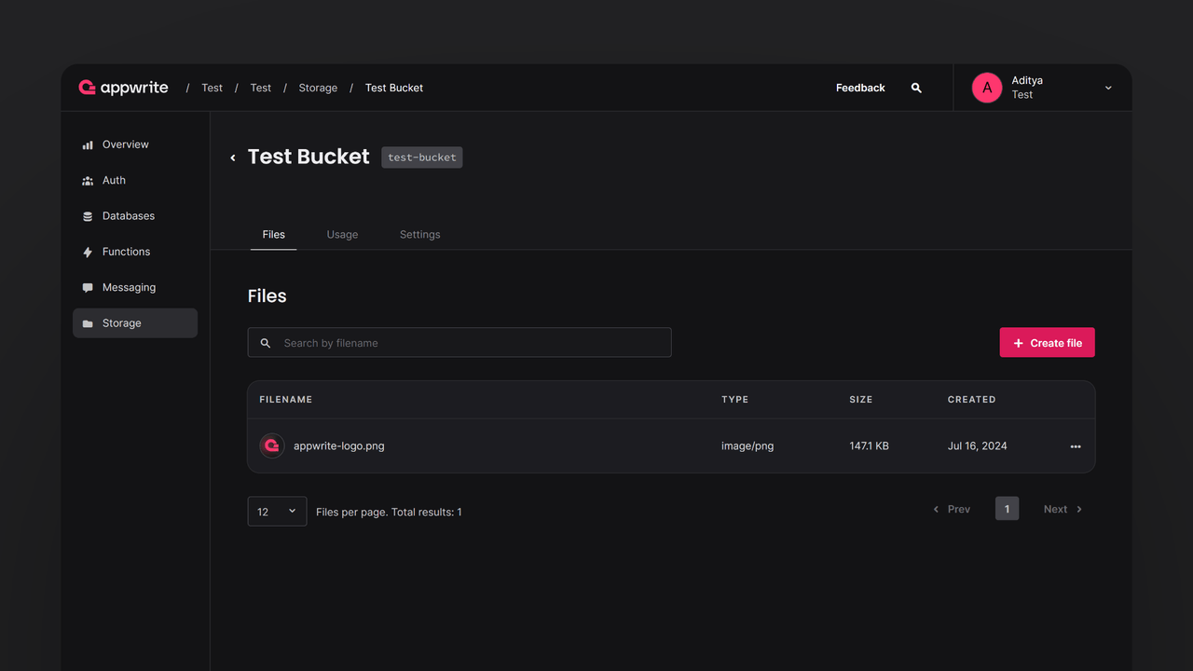Click the Next pagination button
Viewport: 1193px width, 671px height.
coord(1063,509)
